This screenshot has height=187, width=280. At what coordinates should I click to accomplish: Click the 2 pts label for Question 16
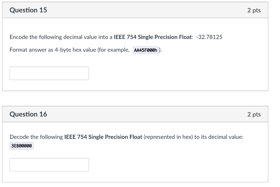254,115
